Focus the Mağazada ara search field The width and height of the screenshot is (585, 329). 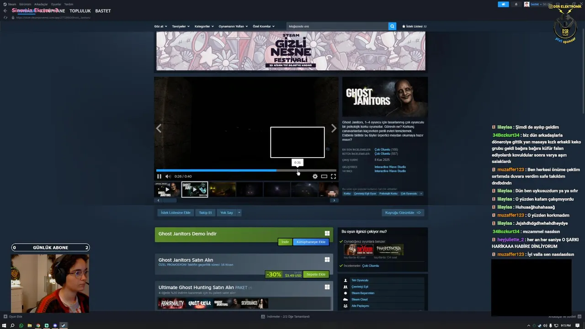coord(337,27)
